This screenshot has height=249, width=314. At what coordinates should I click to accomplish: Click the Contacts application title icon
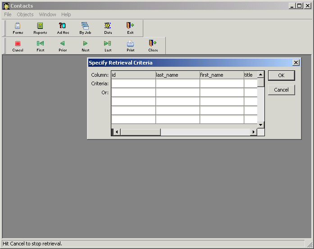point(6,6)
